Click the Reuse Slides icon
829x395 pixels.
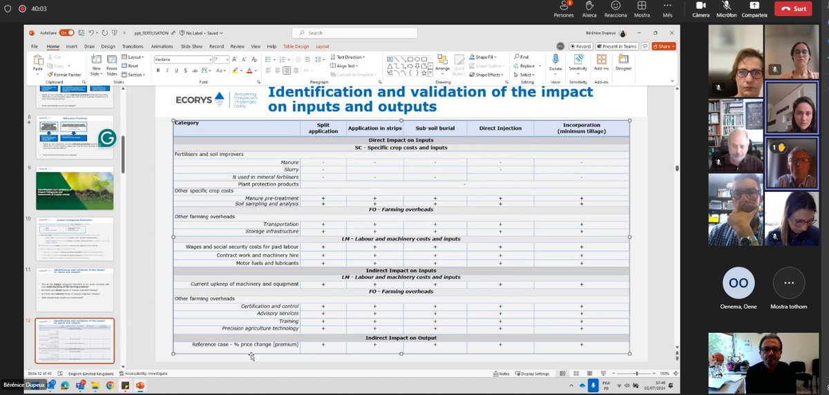point(113,61)
